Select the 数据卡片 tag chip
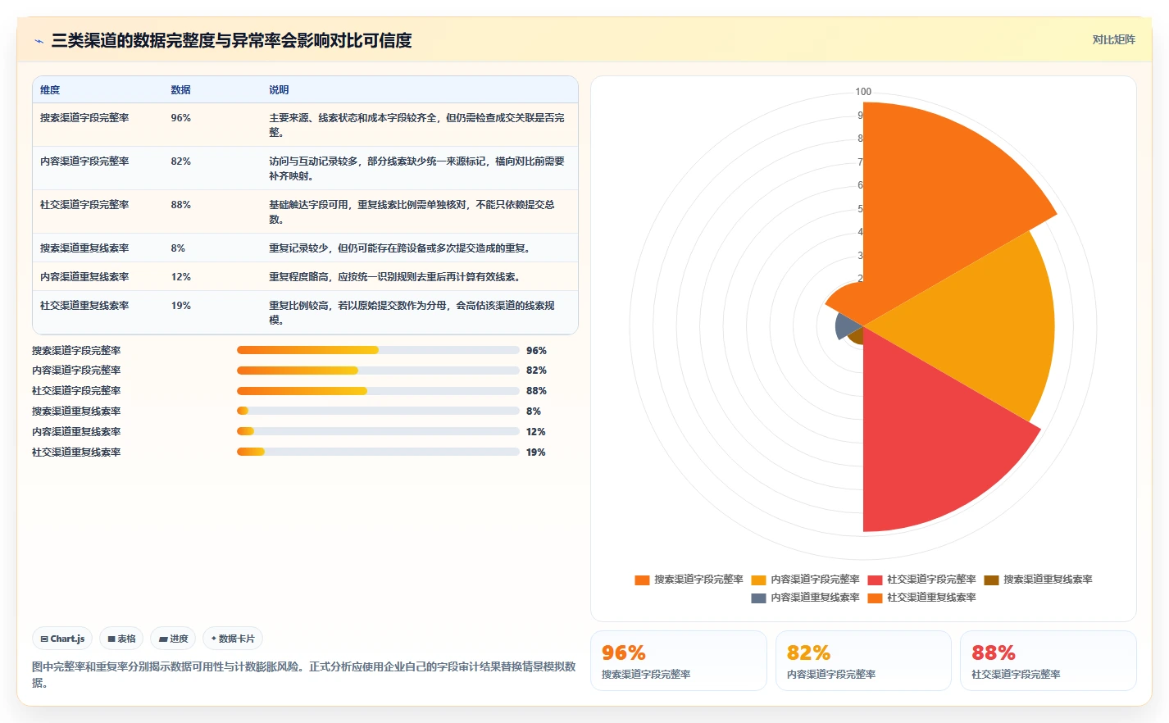This screenshot has height=723, width=1169. [x=233, y=639]
